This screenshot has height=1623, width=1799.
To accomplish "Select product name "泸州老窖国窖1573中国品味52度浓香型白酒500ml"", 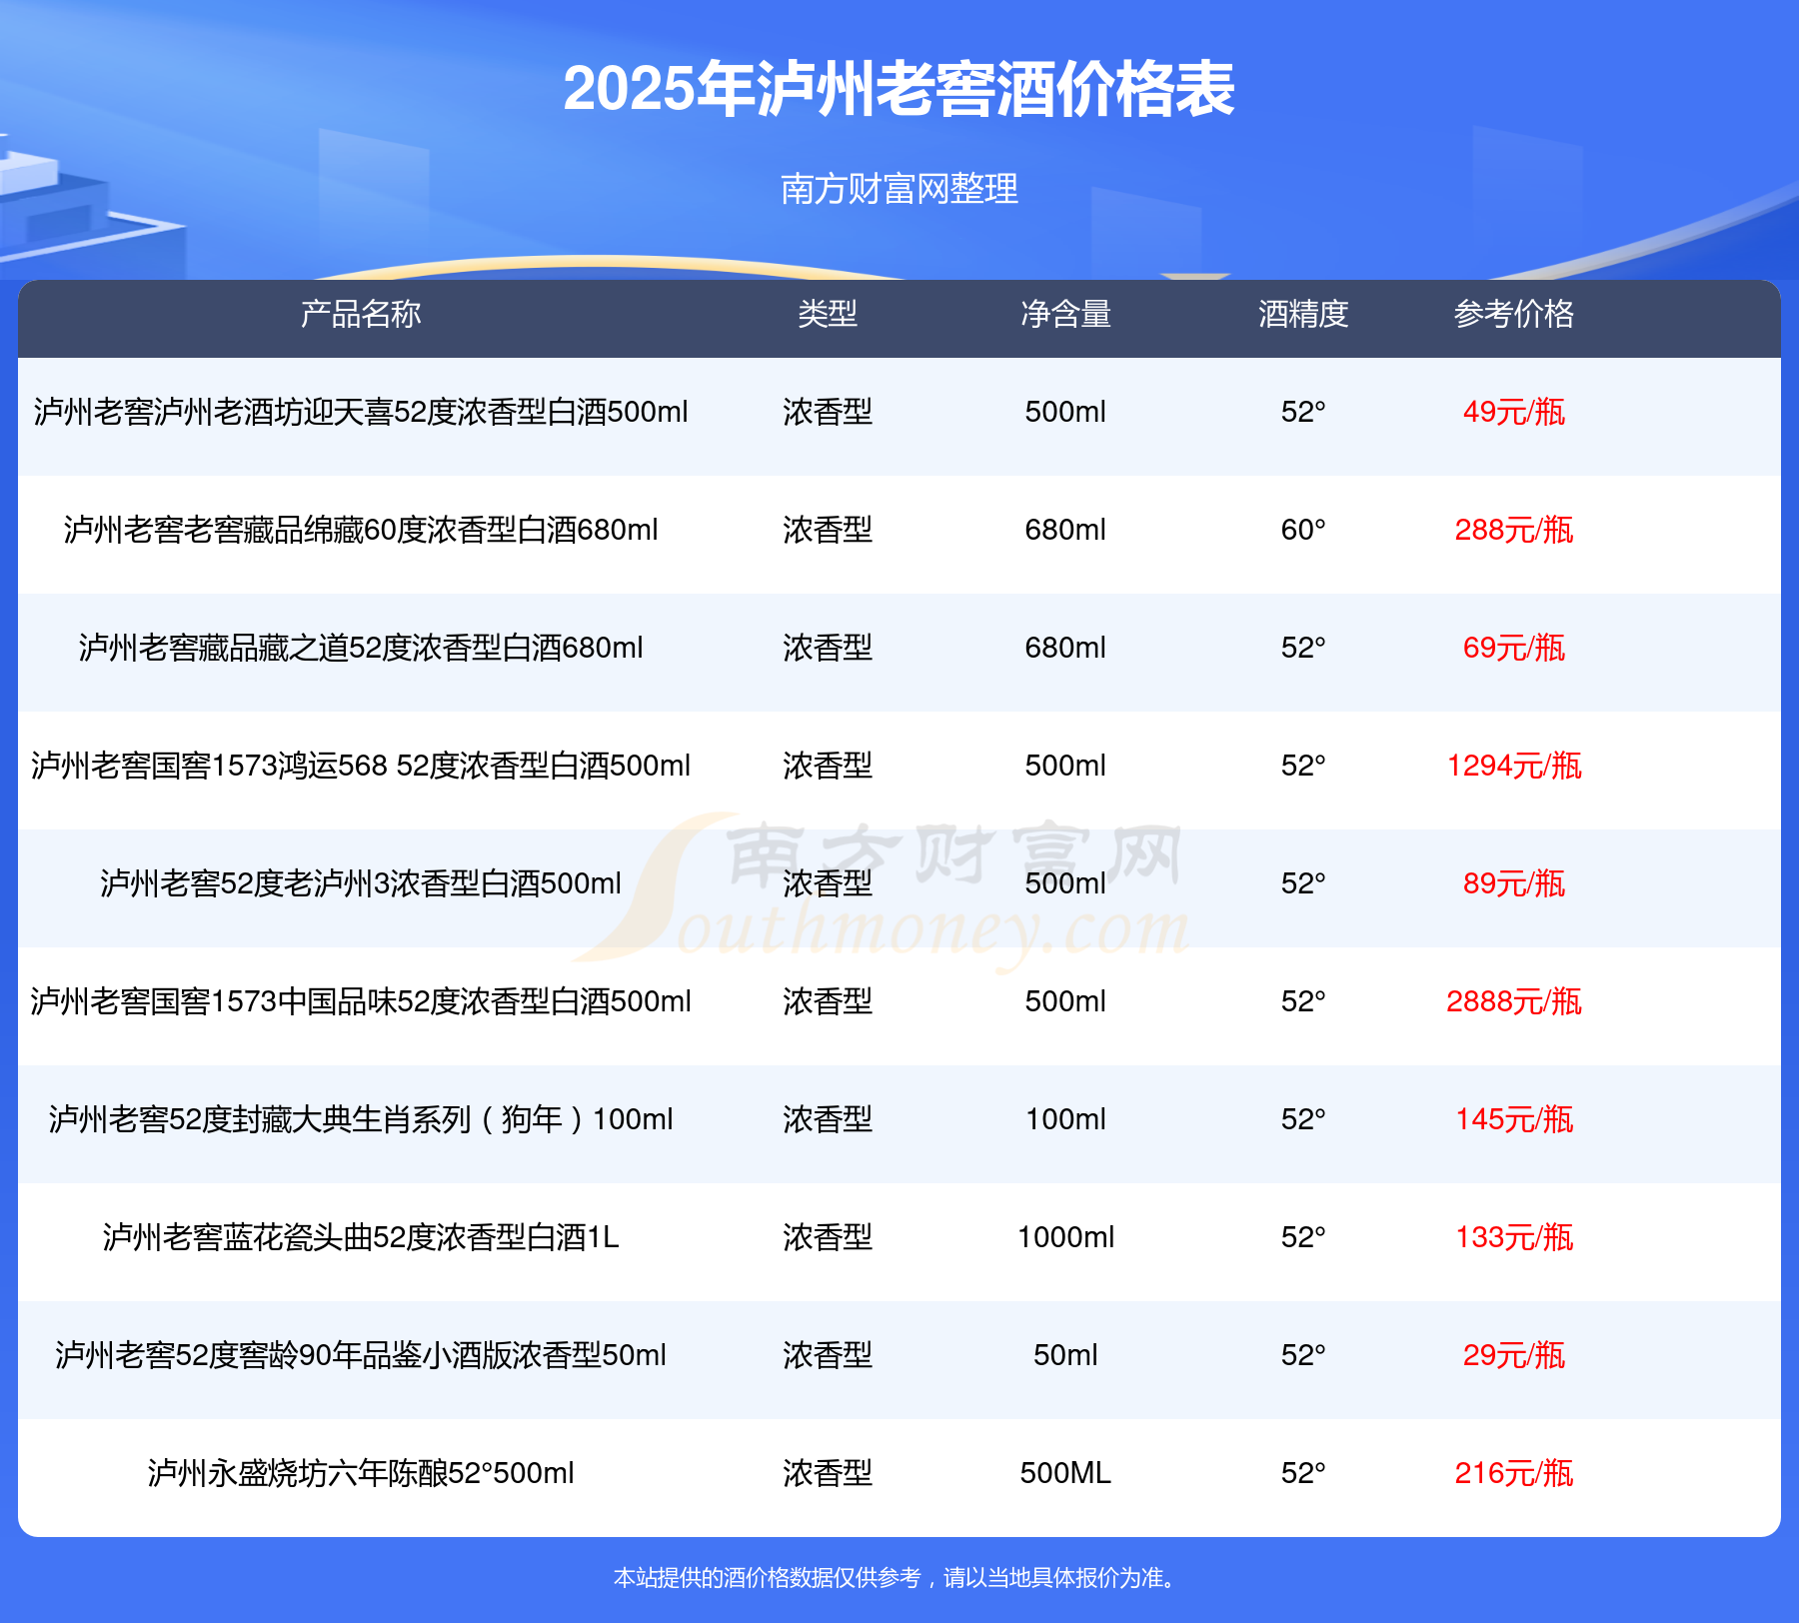I will click(361, 1001).
